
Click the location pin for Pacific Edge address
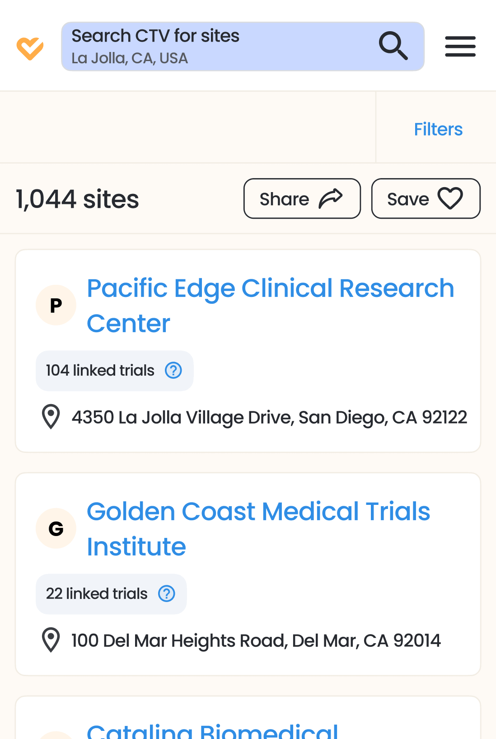click(x=51, y=416)
